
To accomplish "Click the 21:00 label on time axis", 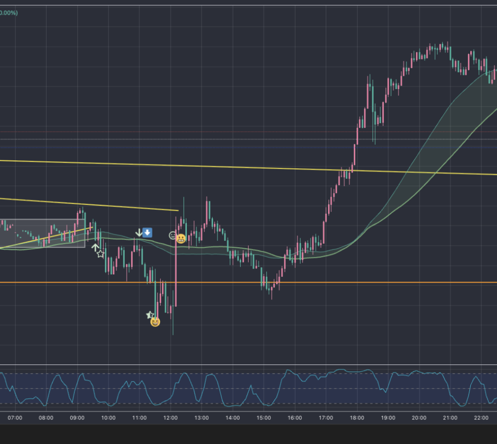I will pos(450,418).
